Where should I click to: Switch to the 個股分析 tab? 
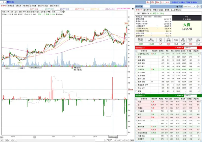click(x=41, y=6)
